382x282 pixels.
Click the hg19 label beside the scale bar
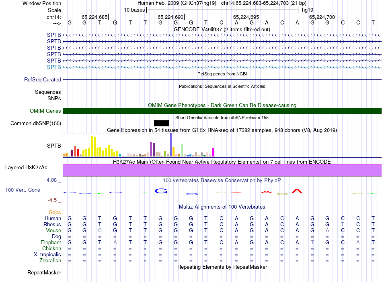[308, 10]
